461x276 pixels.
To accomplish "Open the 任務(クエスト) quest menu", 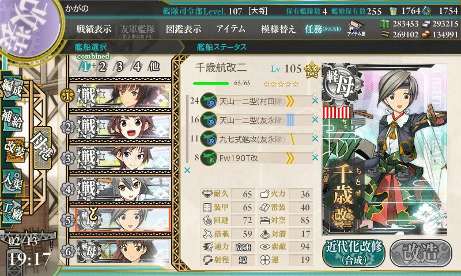I will click(323, 29).
